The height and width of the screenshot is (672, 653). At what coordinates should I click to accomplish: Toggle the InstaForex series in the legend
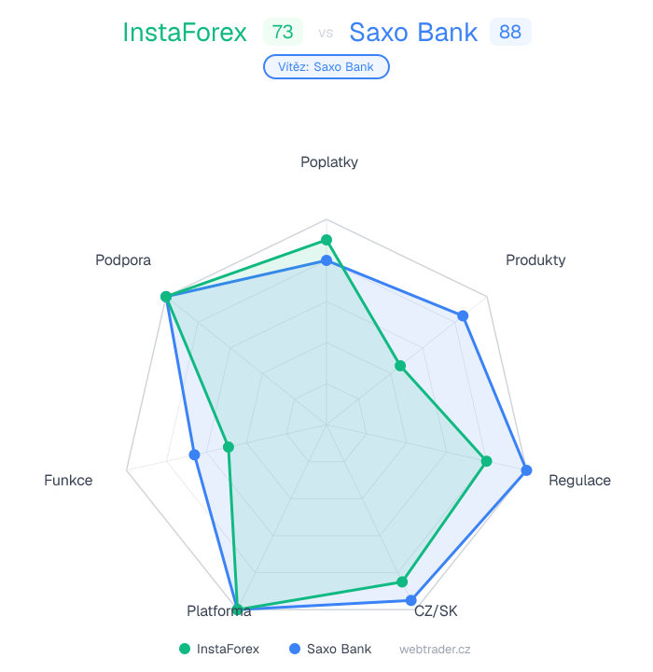coord(219,649)
